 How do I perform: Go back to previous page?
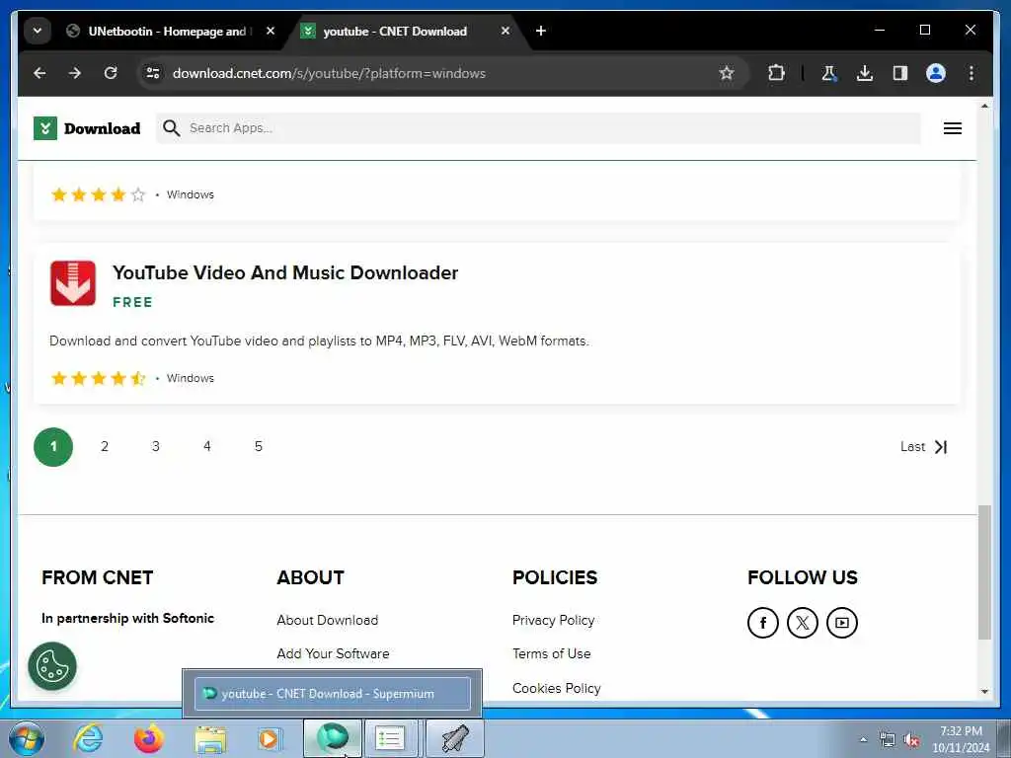click(39, 73)
